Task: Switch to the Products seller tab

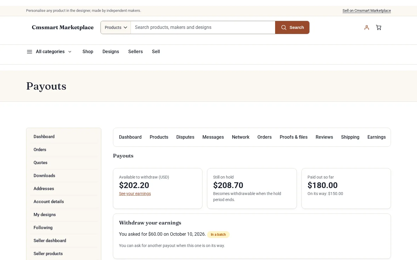Action: click(x=159, y=137)
